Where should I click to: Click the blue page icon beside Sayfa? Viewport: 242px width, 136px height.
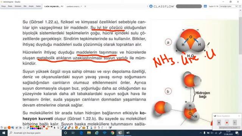[x=205, y=6]
